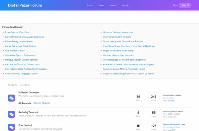
Task: Go to the Dijital Pazar Forum homepage logo
Action: click(25, 5)
